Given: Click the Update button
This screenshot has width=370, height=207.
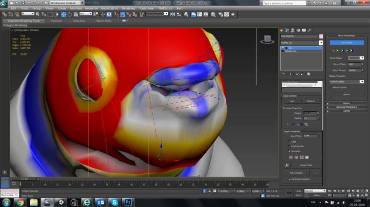Looking at the screenshot, I should click(346, 94).
